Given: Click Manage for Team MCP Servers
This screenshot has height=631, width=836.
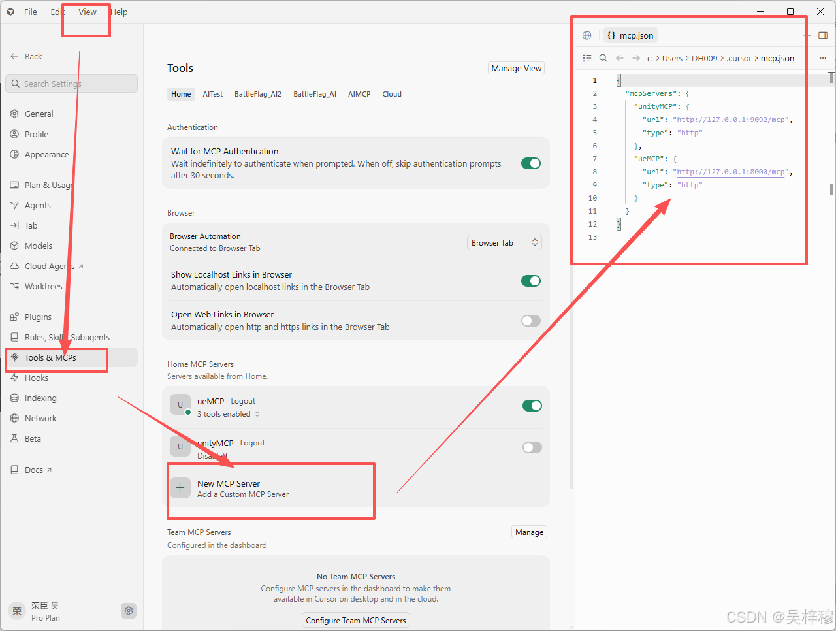Looking at the screenshot, I should pos(529,532).
